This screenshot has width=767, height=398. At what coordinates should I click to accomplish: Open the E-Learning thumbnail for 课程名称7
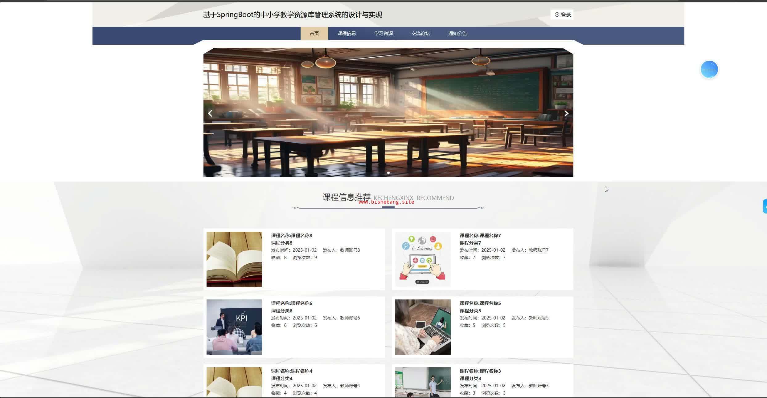pos(423,259)
